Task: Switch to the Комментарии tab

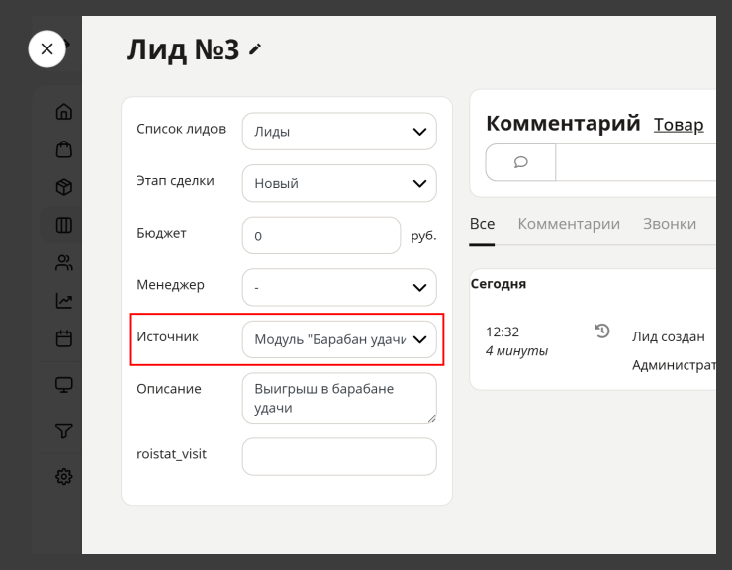Action: (x=569, y=224)
